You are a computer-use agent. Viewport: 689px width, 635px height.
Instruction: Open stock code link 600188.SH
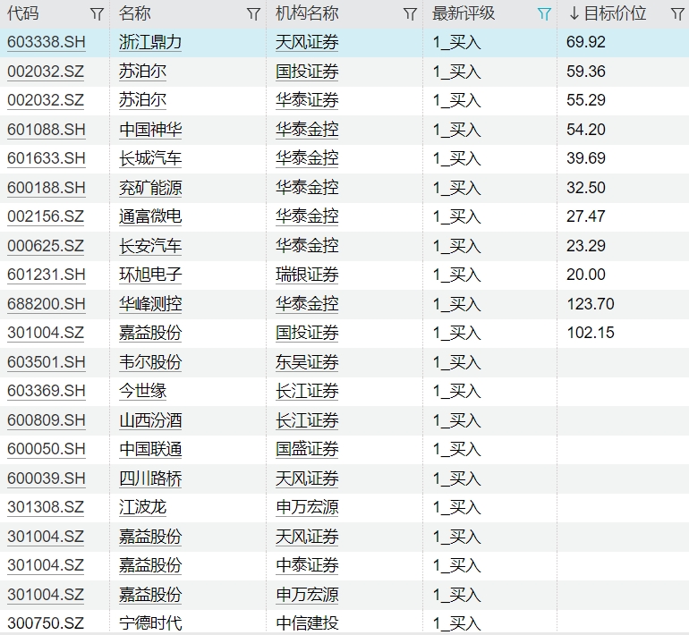click(x=47, y=188)
